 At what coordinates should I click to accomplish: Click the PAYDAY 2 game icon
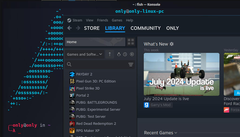[x=72, y=74]
